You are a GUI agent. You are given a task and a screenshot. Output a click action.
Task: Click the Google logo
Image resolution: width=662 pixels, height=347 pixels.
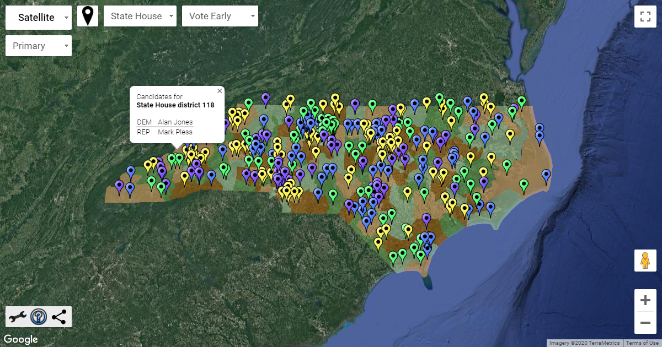click(20, 339)
